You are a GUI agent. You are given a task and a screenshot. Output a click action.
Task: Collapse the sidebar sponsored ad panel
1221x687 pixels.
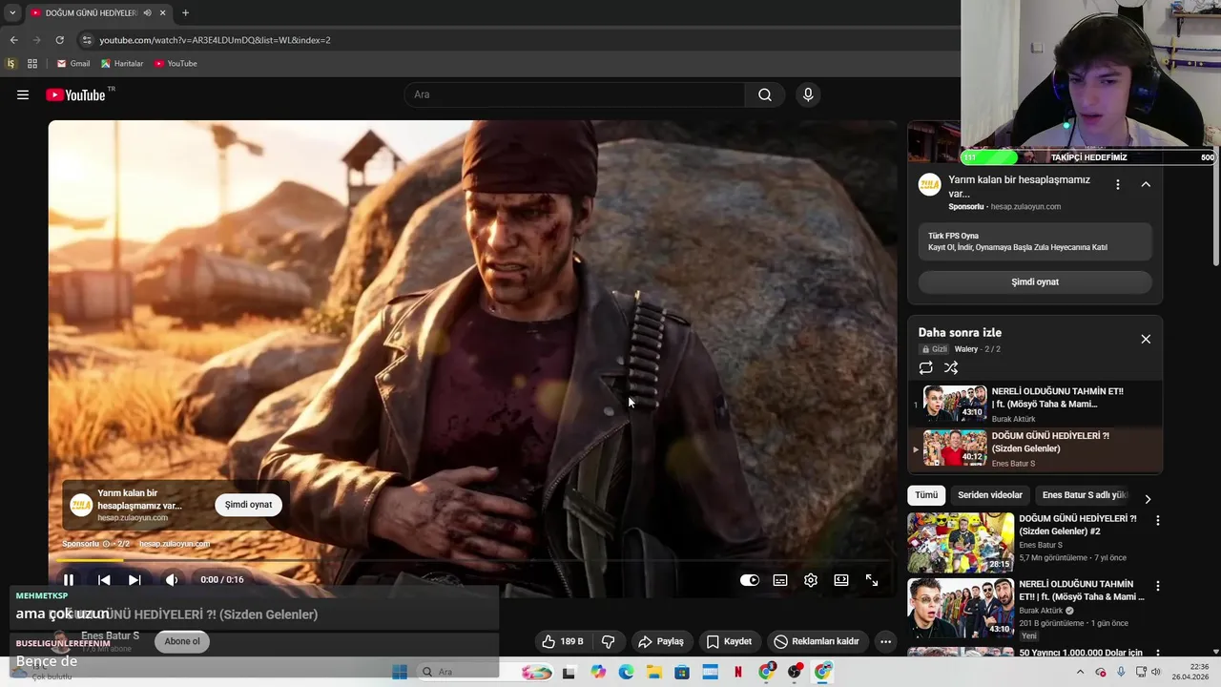click(x=1146, y=184)
